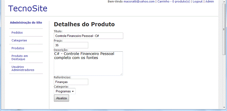Open the Categorias admin menu item
The width and height of the screenshot is (227, 111).
pyautogui.click(x=19, y=40)
